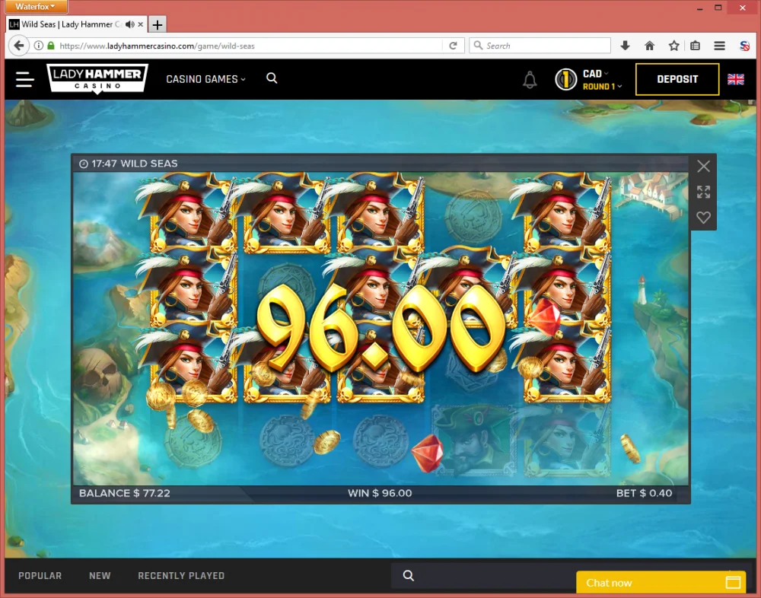Expand the Round 1 dropdown
The height and width of the screenshot is (598, 761).
[602, 87]
